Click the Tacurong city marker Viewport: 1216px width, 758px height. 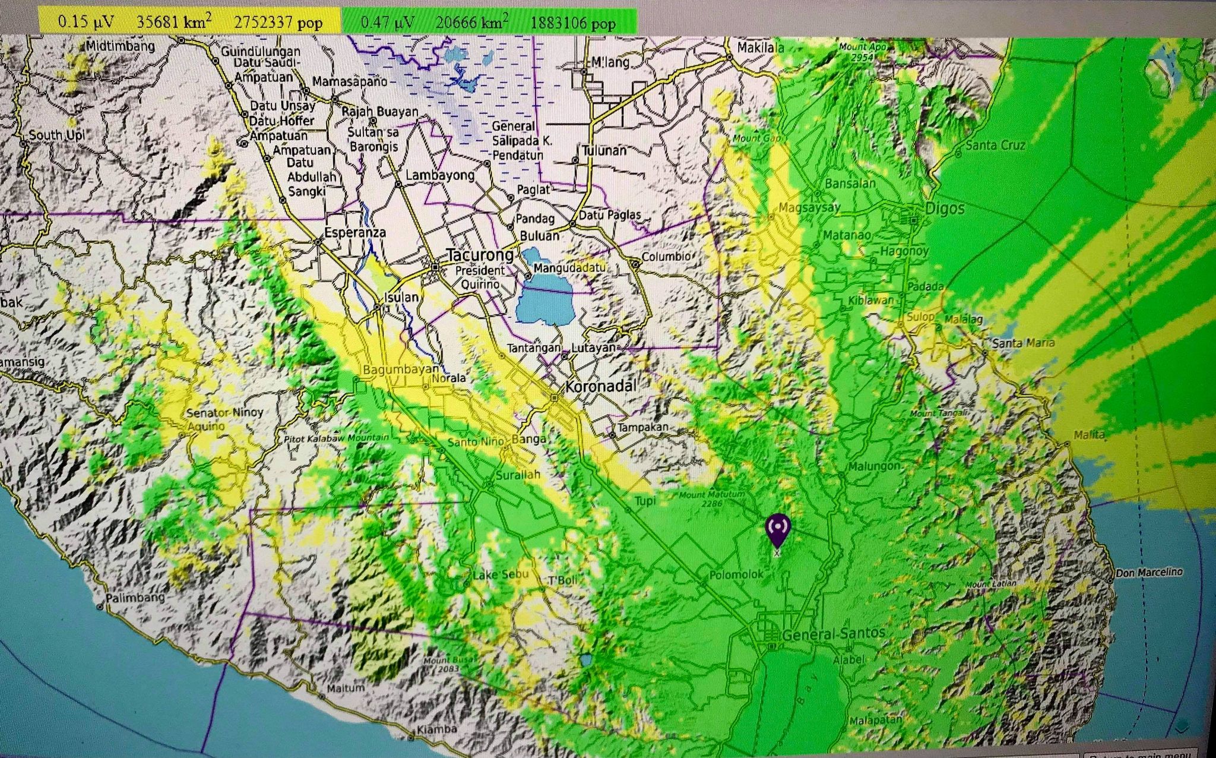[x=435, y=267]
